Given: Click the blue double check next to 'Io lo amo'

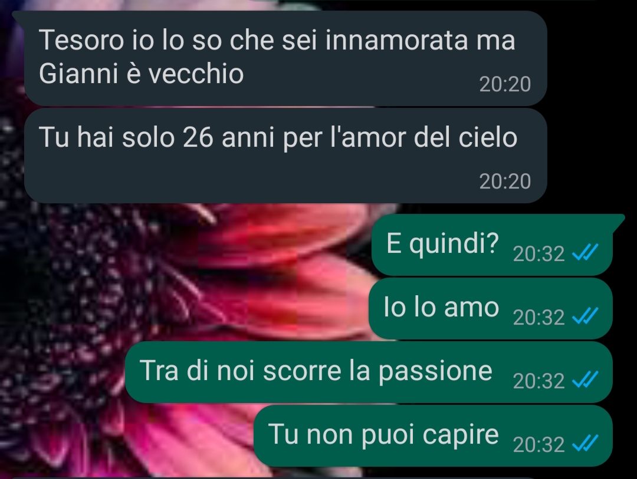Looking at the screenshot, I should tap(585, 316).
